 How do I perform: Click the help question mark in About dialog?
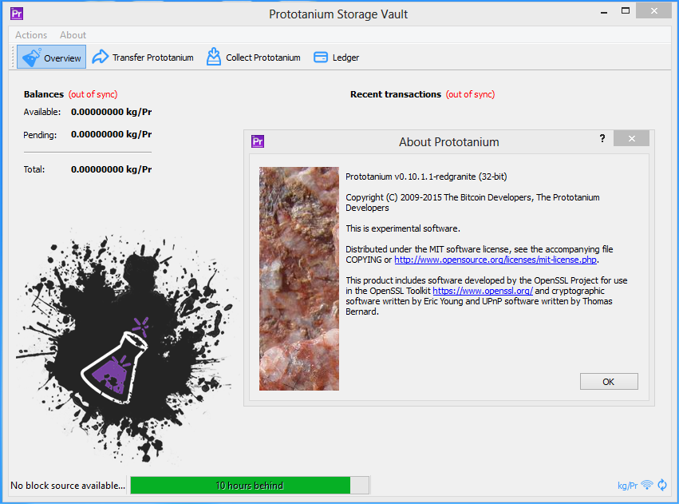602,138
